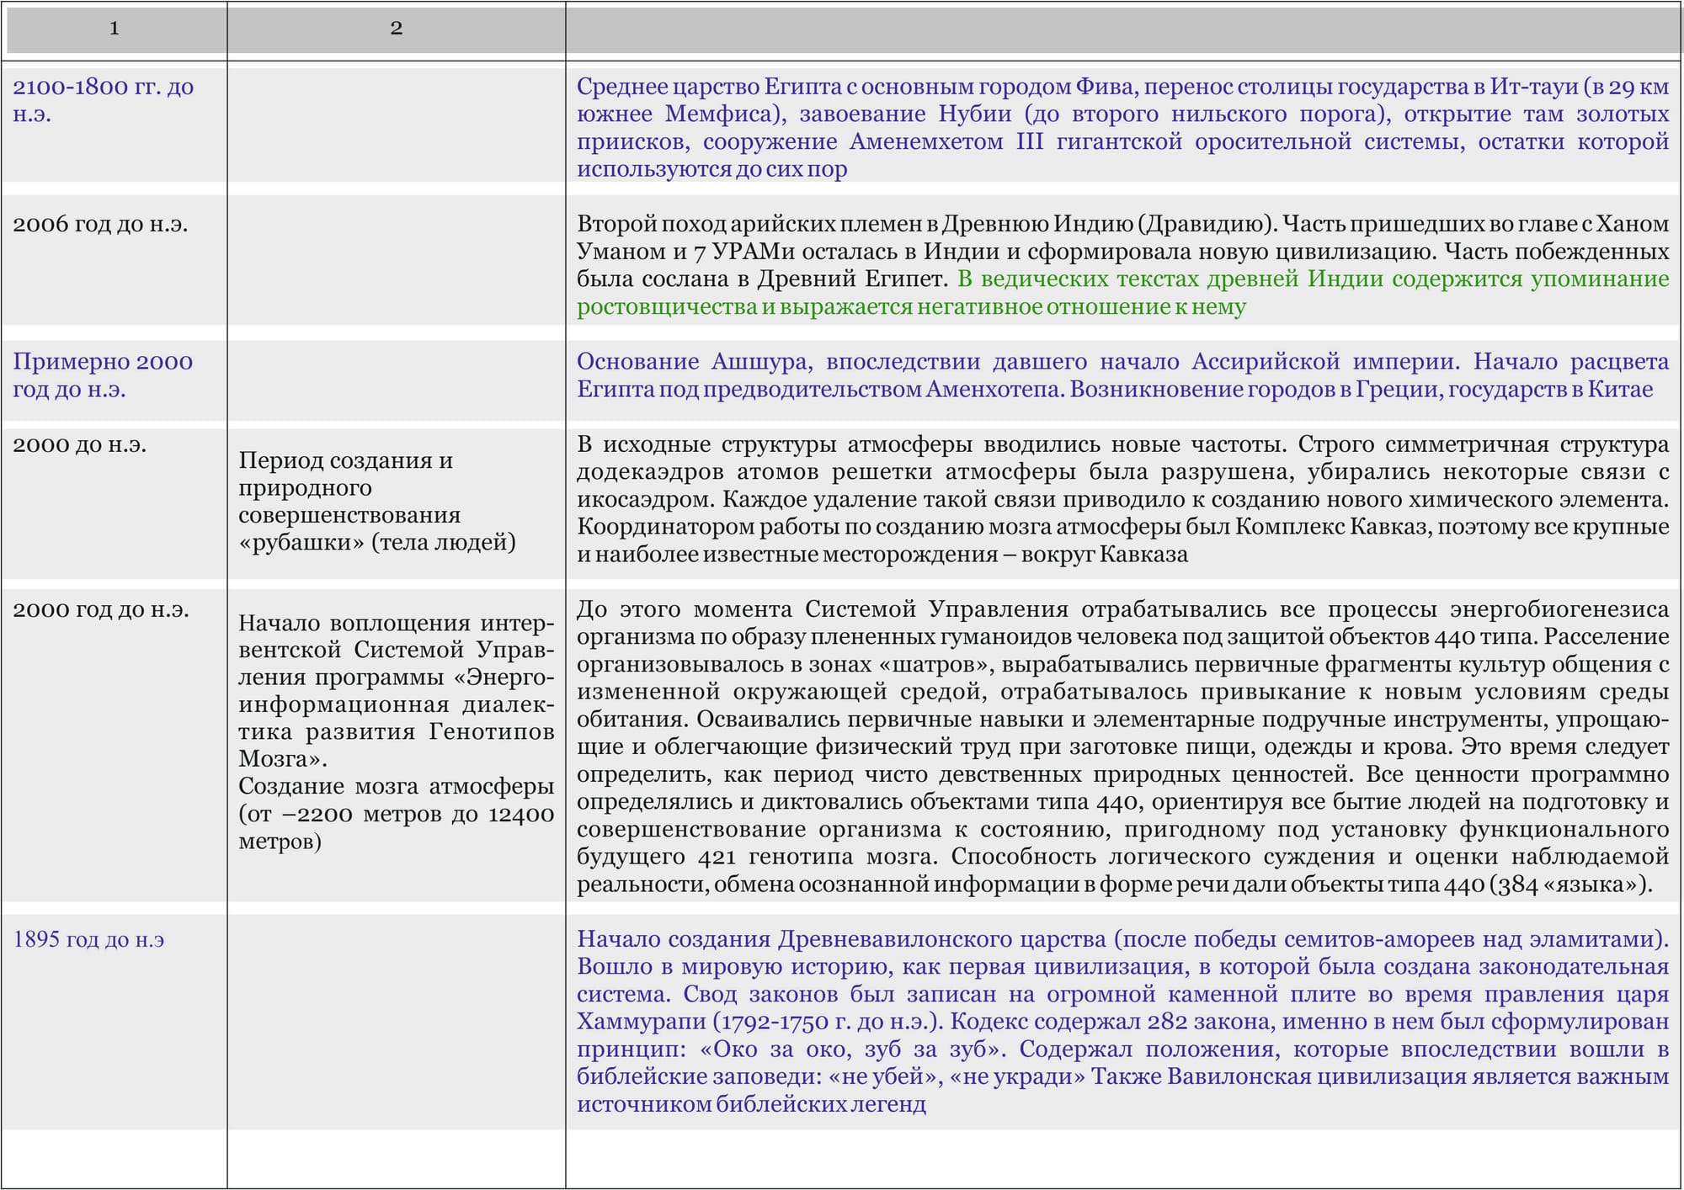
Task: Click column header "1"
Action: (x=115, y=28)
